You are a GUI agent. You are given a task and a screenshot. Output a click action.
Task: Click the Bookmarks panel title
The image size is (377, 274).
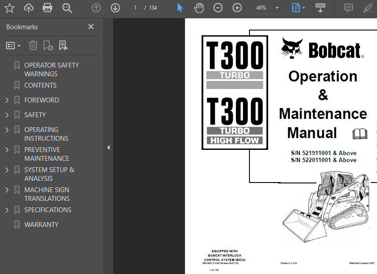(22, 27)
